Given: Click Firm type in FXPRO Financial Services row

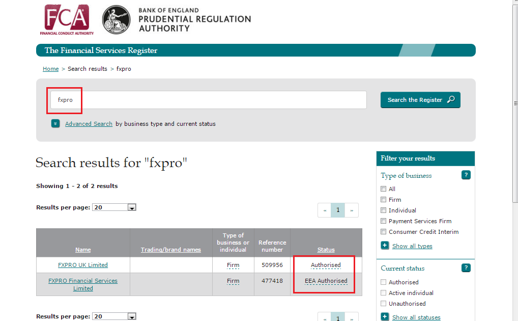Looking at the screenshot, I should [x=233, y=281].
